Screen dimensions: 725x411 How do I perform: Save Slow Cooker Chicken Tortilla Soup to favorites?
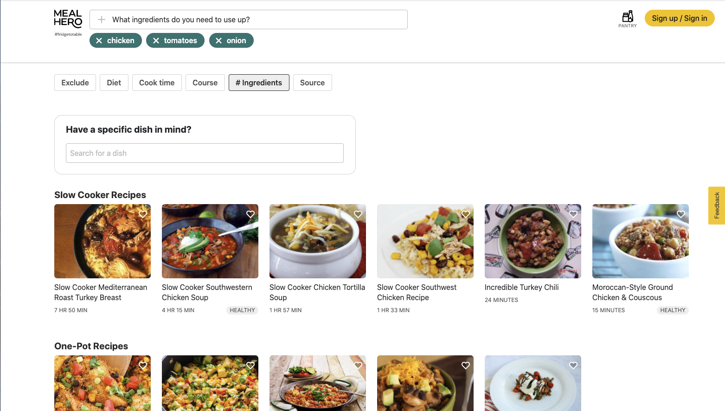[358, 214]
